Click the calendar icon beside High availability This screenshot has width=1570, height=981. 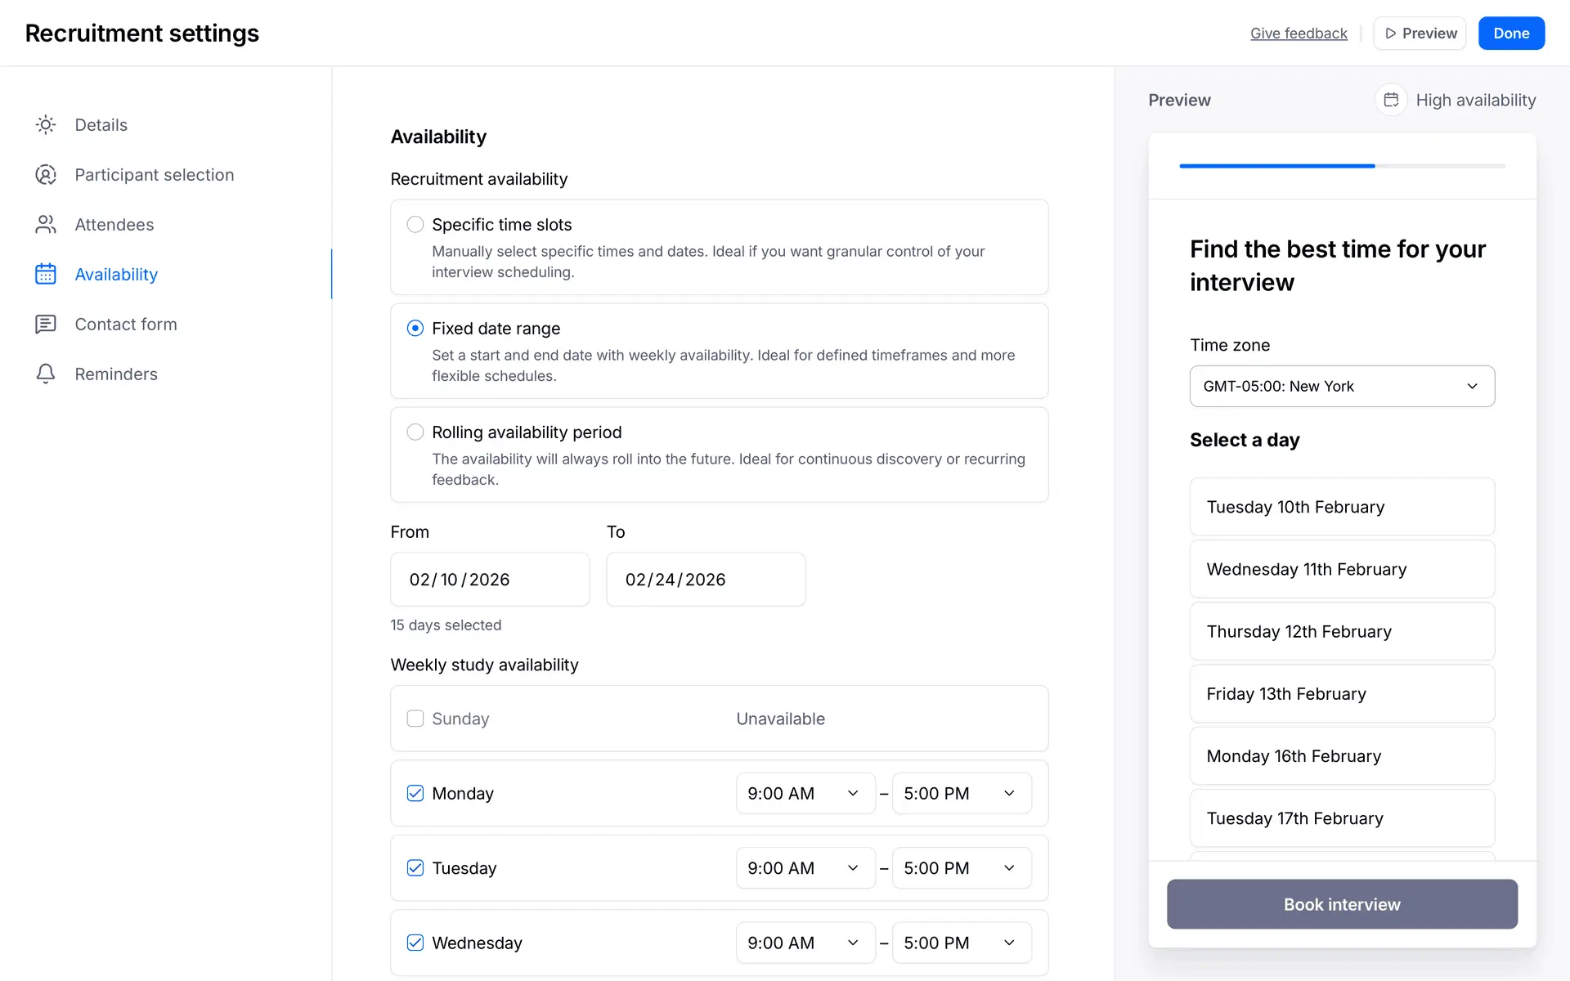pyautogui.click(x=1391, y=100)
